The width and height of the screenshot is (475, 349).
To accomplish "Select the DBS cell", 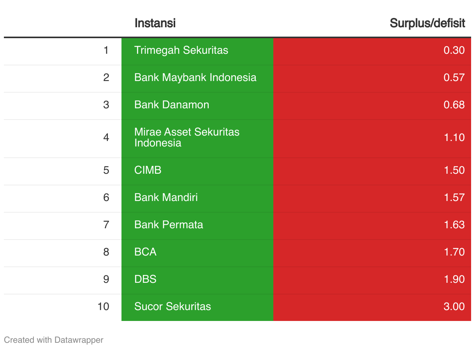I will 197,280.
